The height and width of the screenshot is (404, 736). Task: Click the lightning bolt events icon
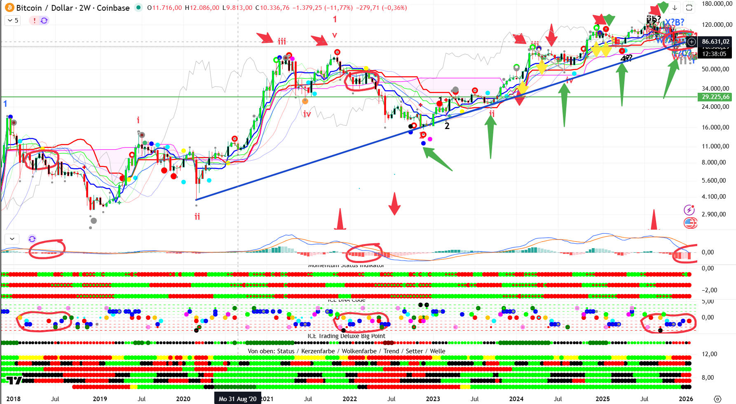(x=689, y=210)
